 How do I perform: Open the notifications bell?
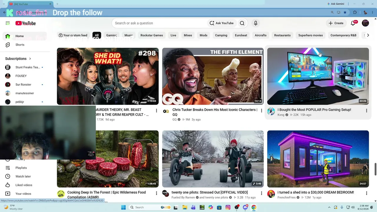click(x=353, y=23)
